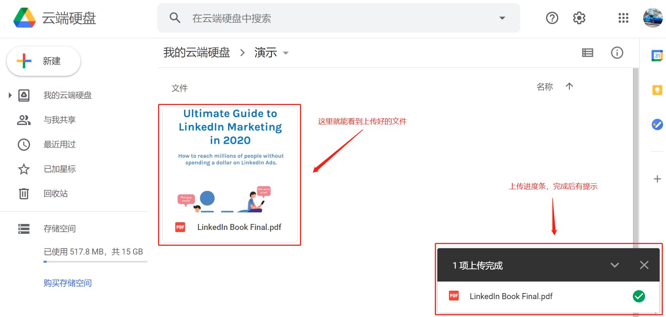The height and width of the screenshot is (317, 666).
Task: Click the recent clock icon
Action: tap(24, 145)
